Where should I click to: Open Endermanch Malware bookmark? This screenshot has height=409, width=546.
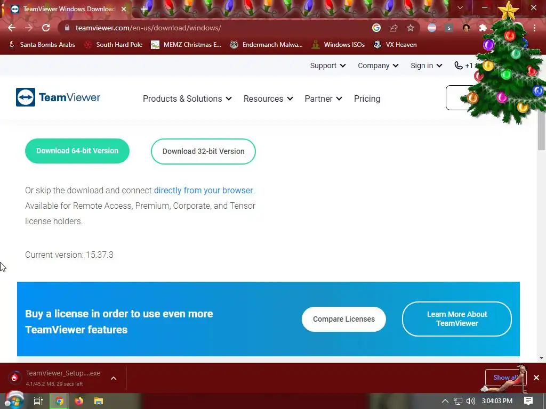pos(267,45)
